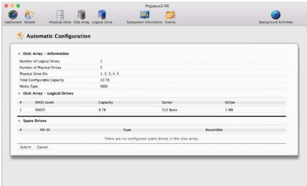The height and width of the screenshot is (186, 307).
Task: Open Background Activities
Action: 276,17
